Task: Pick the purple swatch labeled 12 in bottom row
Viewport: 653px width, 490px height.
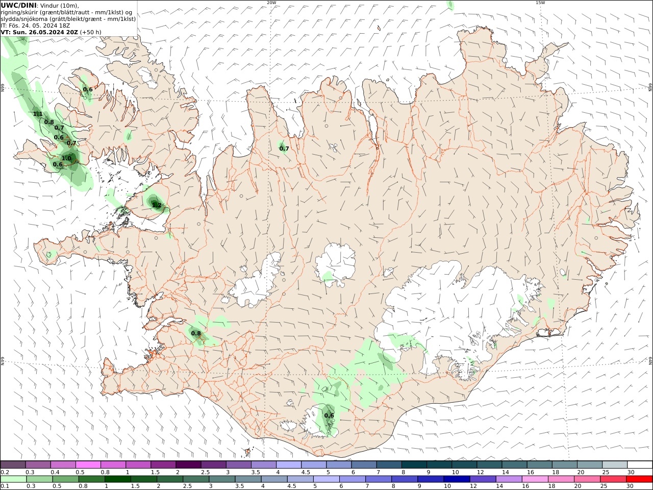Action: (x=483, y=479)
